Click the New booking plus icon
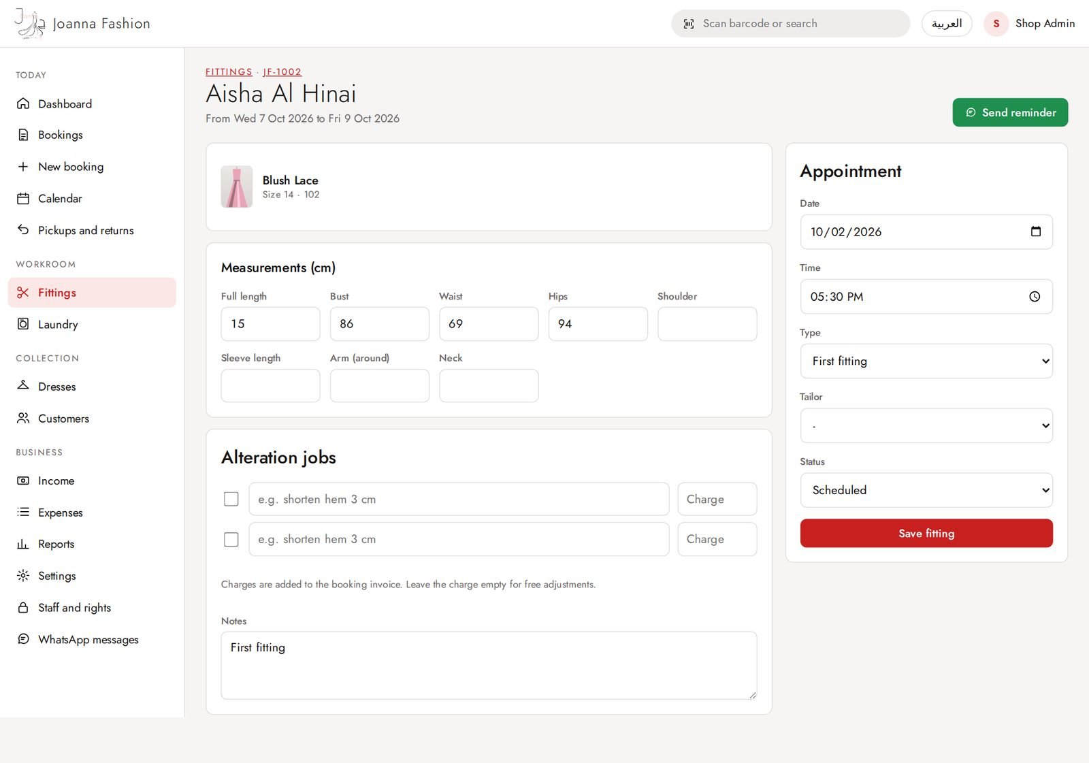This screenshot has width=1089, height=763. [x=23, y=167]
